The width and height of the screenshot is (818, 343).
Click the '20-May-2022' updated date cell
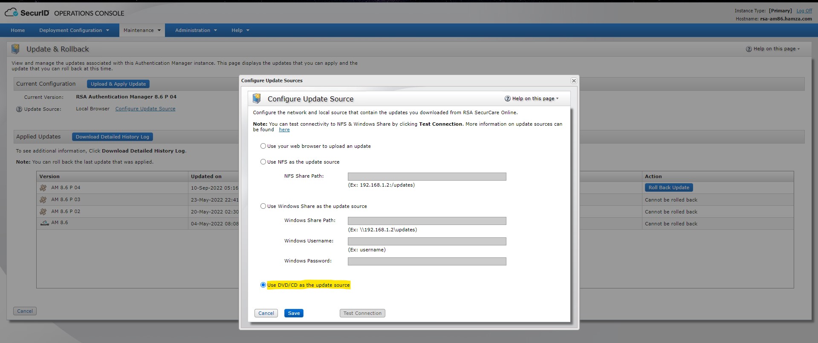[x=214, y=212]
